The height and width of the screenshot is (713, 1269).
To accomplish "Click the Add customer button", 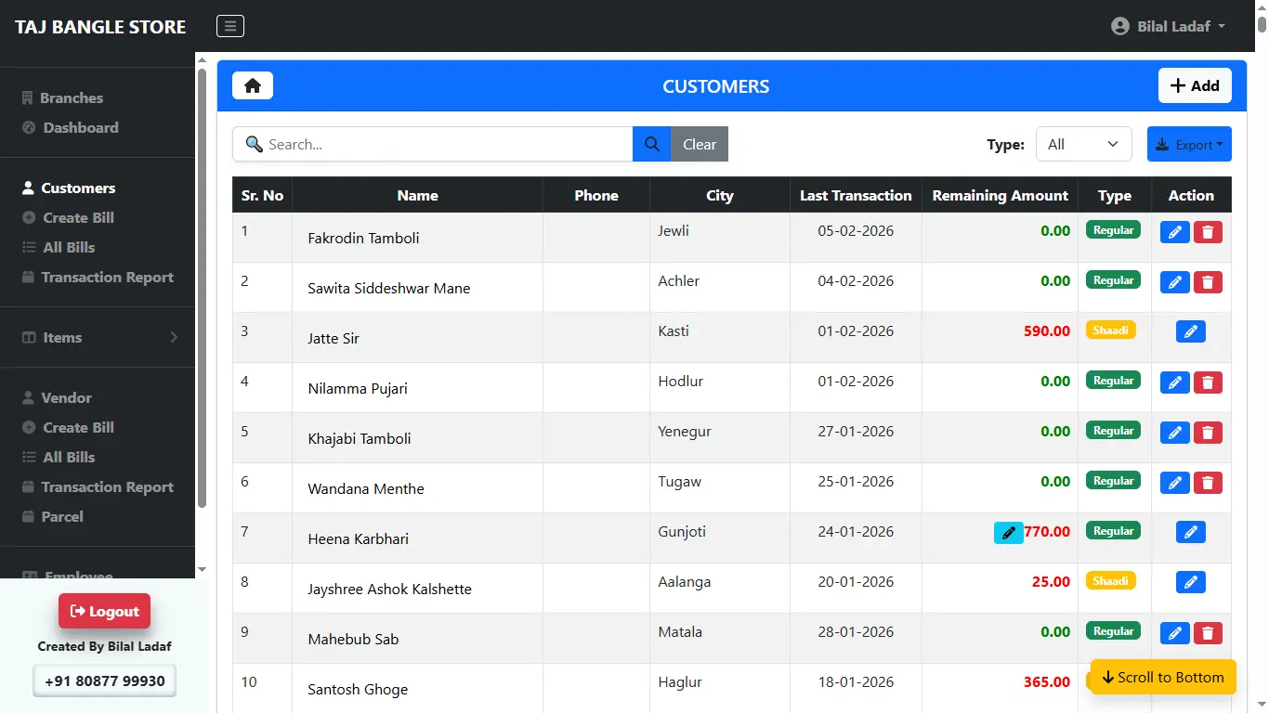I will [x=1195, y=85].
